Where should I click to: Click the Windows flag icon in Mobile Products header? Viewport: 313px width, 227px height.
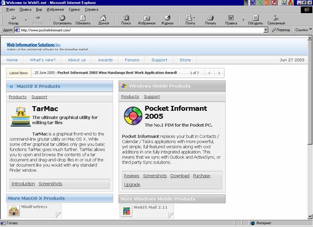(124, 86)
